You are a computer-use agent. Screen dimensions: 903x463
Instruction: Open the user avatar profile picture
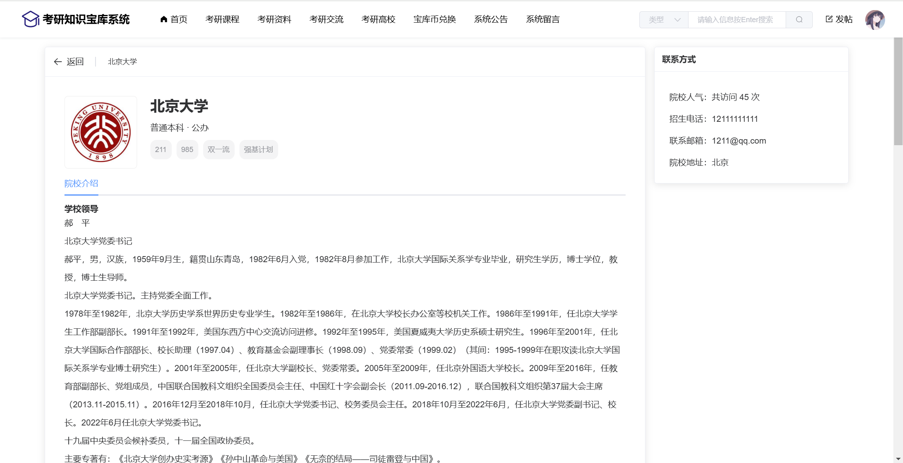point(875,19)
